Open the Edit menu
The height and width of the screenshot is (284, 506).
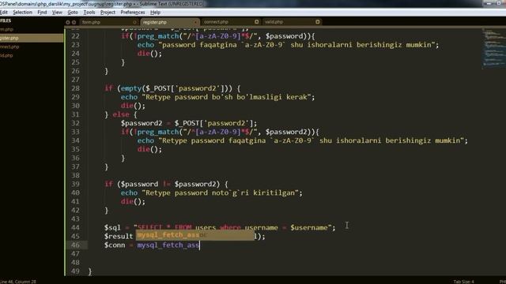4,13
